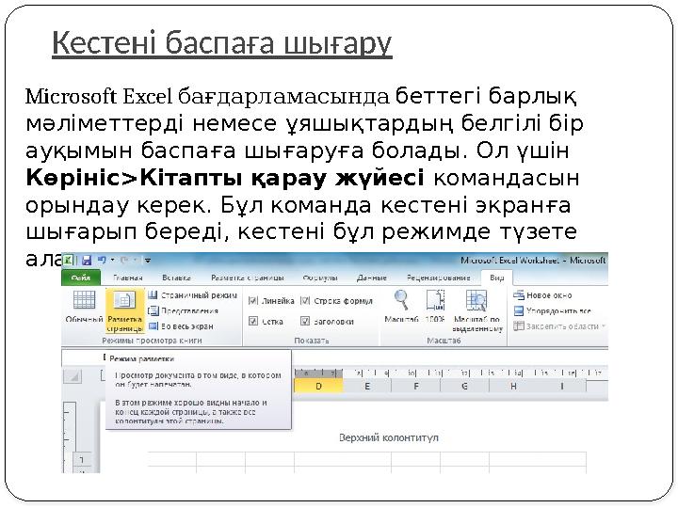Image resolution: width=678 pixels, height=508 pixels.
Task: Switch to the Рецензирование tab
Action: click(439, 278)
